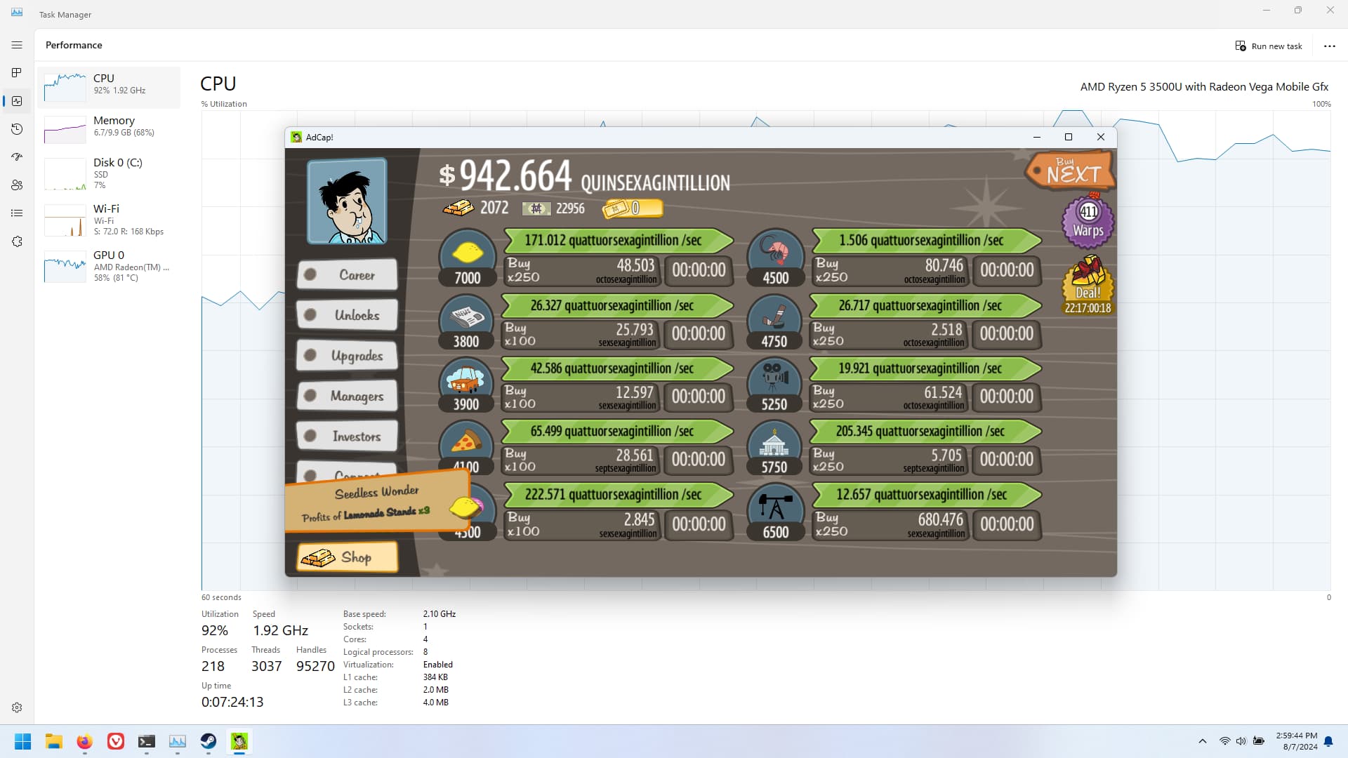This screenshot has height=758, width=1348.
Task: Open the Deal! treasure offer icon
Action: pos(1088,284)
